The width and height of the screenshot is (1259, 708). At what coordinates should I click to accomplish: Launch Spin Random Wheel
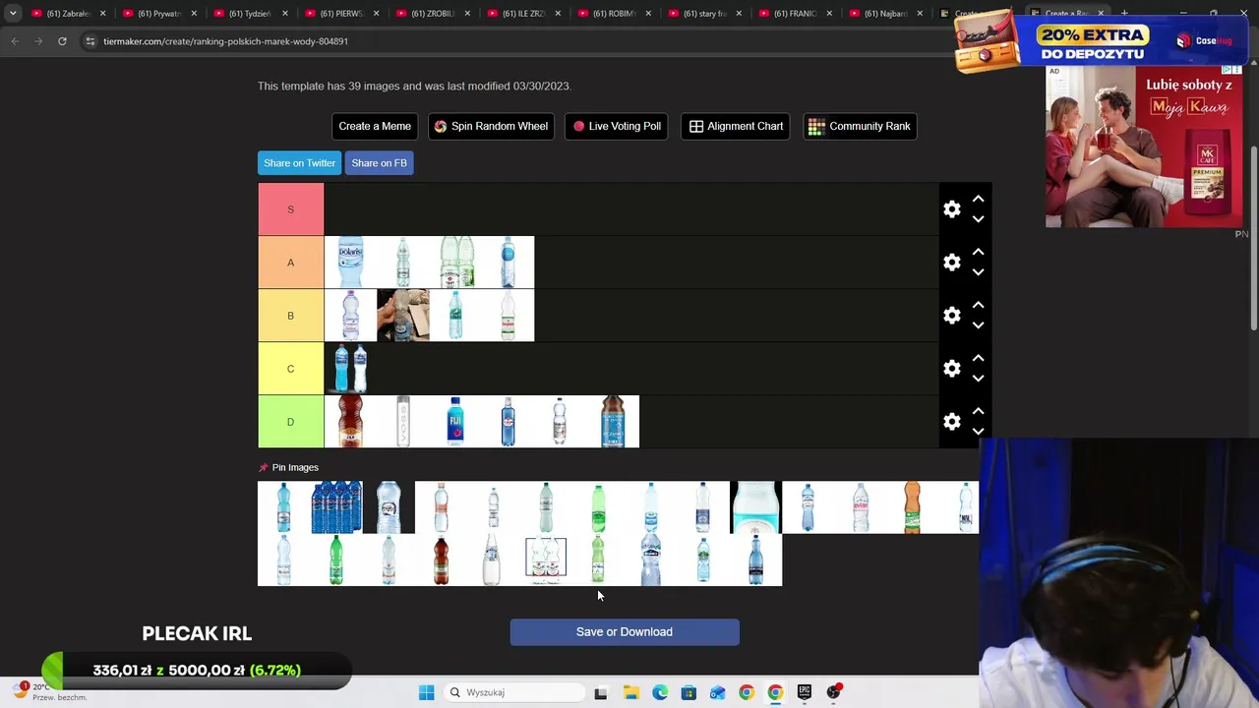click(x=491, y=126)
